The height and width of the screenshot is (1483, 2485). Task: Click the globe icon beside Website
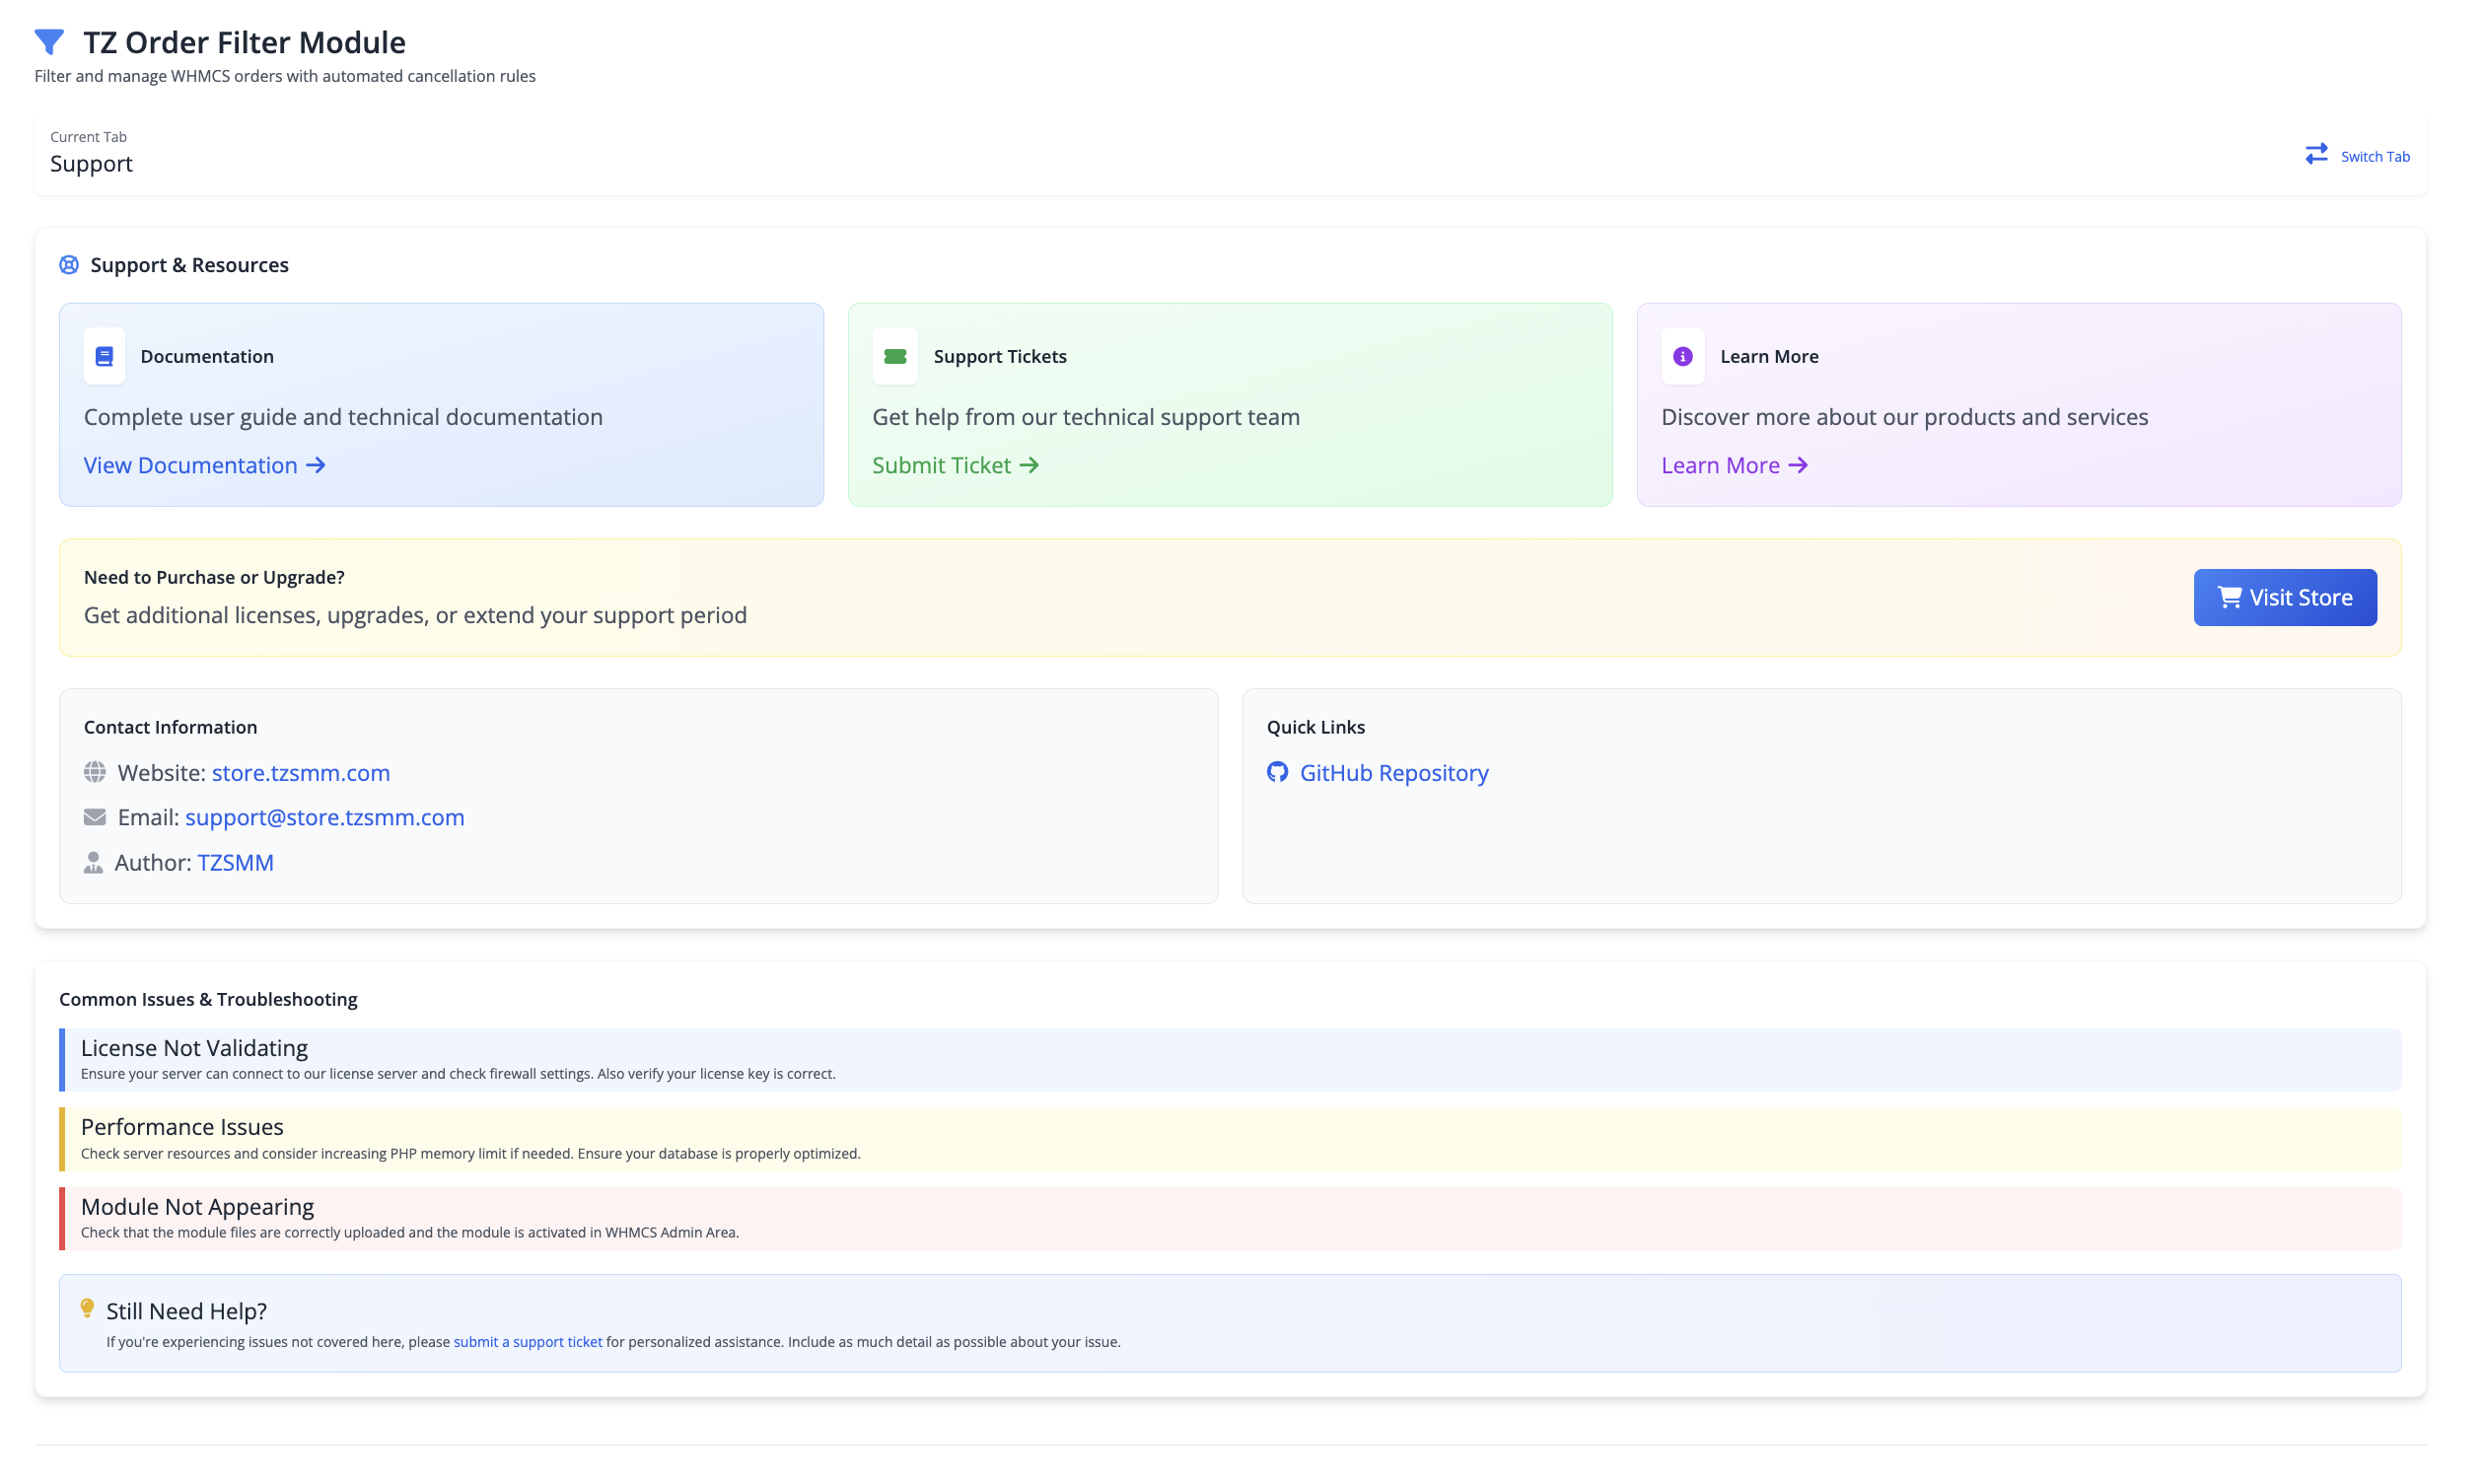(94, 771)
